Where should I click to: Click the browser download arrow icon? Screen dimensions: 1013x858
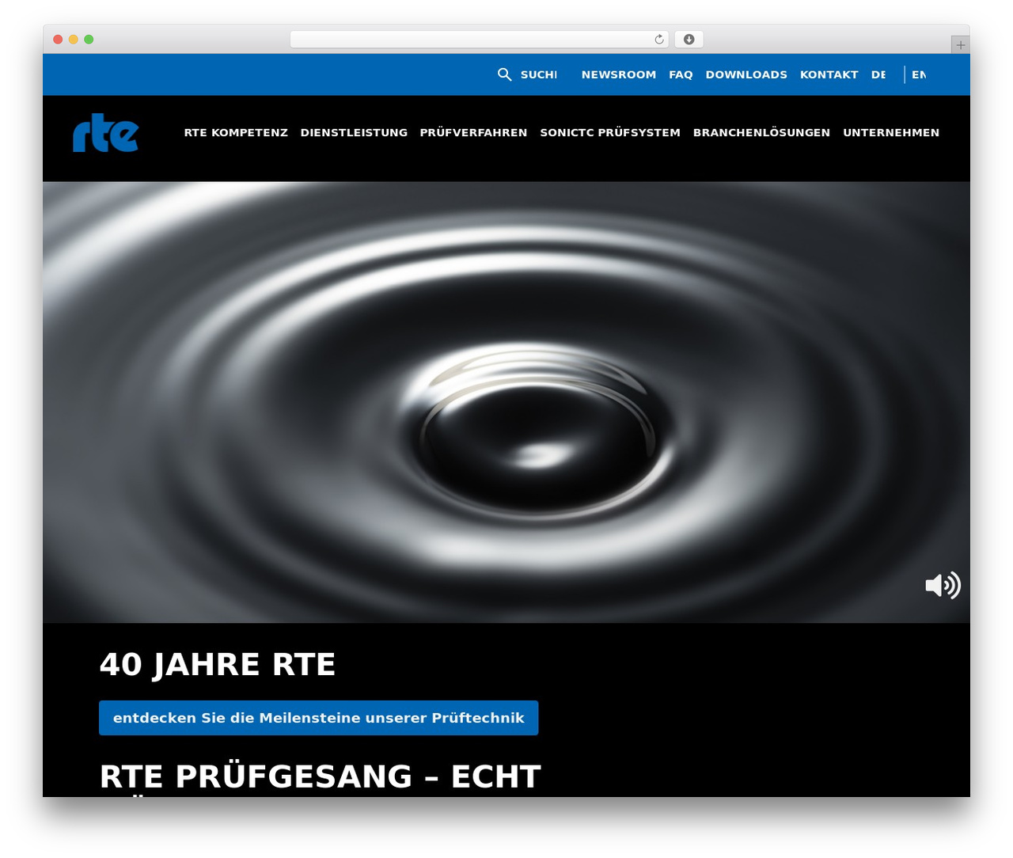pyautogui.click(x=689, y=40)
